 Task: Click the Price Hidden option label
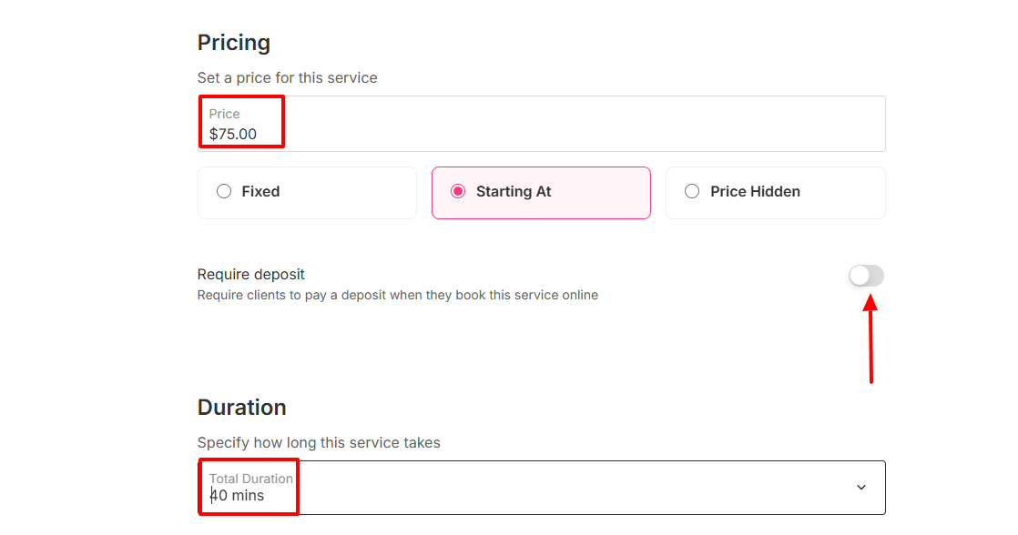(755, 192)
